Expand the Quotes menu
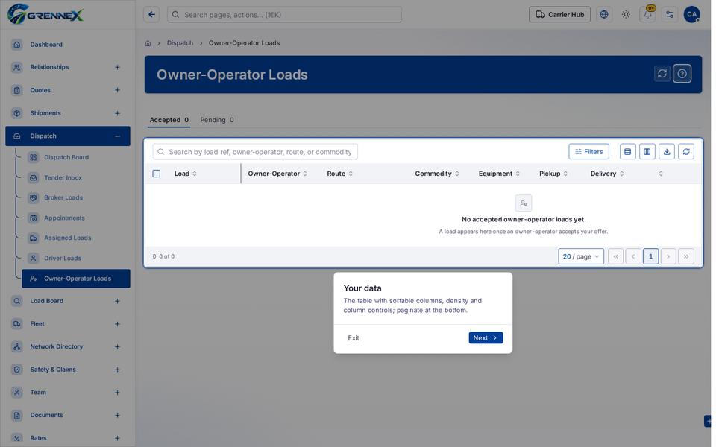The width and height of the screenshot is (716, 447). tap(117, 90)
